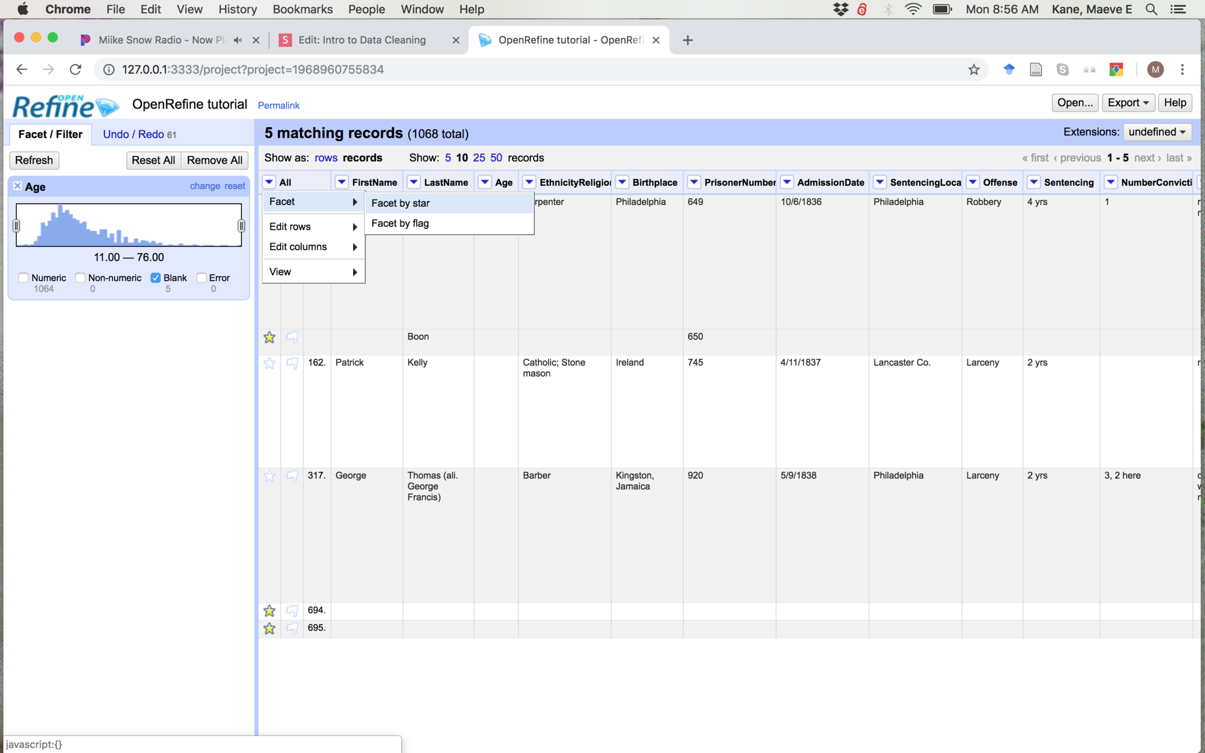The width and height of the screenshot is (1205, 753).
Task: Grab the left handle of the Age range slider
Action: click(16, 225)
